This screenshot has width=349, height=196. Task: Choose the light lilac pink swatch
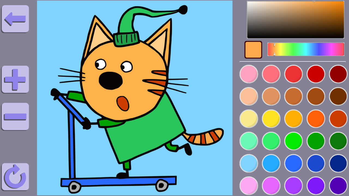click(x=249, y=185)
